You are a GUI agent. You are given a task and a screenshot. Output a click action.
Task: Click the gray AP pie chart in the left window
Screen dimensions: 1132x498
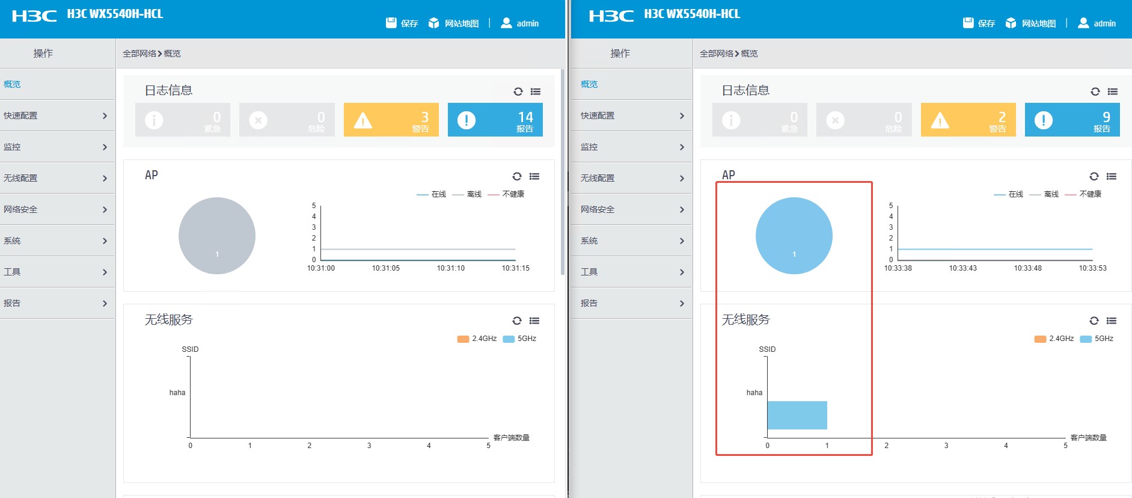pos(217,236)
